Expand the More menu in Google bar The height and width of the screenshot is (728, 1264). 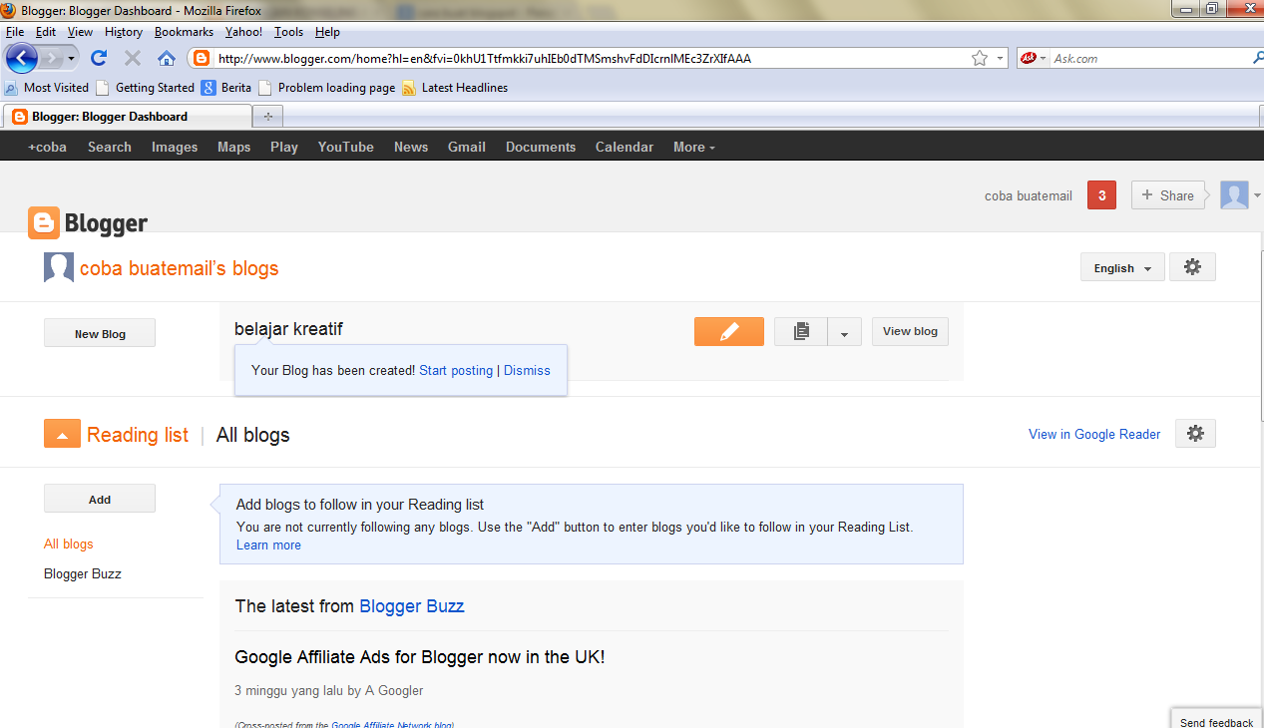pyautogui.click(x=693, y=147)
